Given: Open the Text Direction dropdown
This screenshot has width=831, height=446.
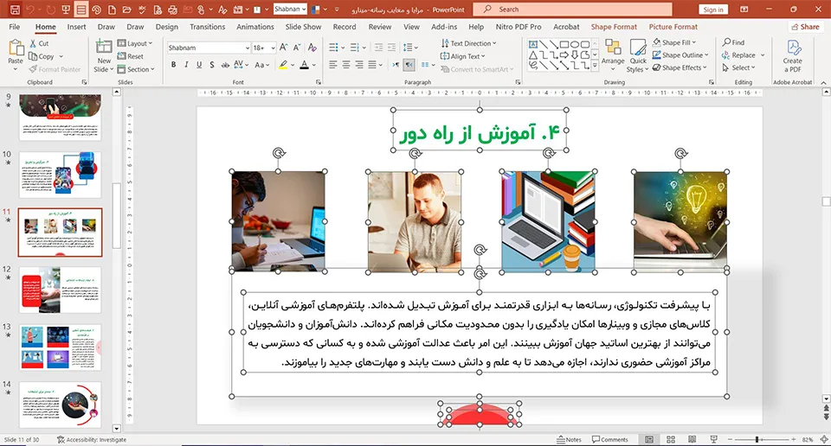Looking at the screenshot, I should click(468, 43).
